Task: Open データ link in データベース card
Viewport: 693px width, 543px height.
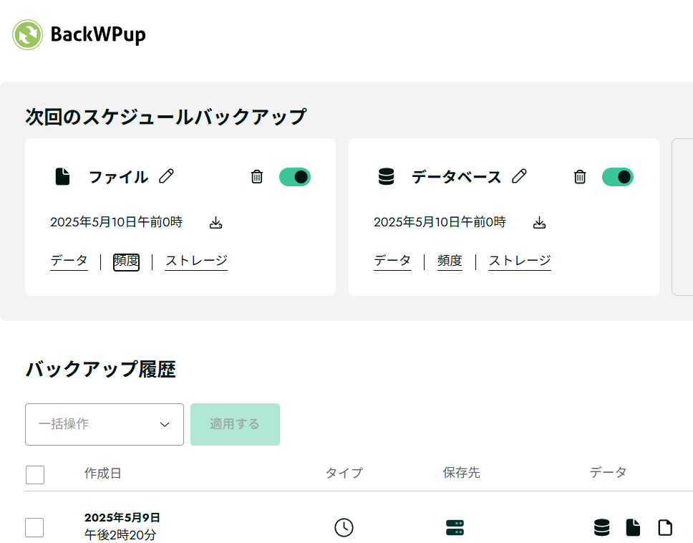Action: point(392,261)
